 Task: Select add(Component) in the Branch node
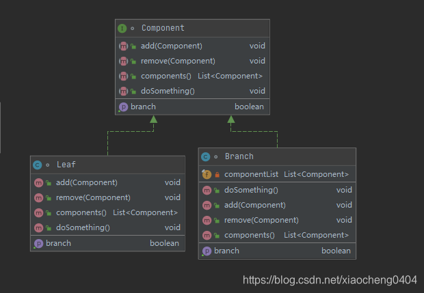click(x=254, y=205)
